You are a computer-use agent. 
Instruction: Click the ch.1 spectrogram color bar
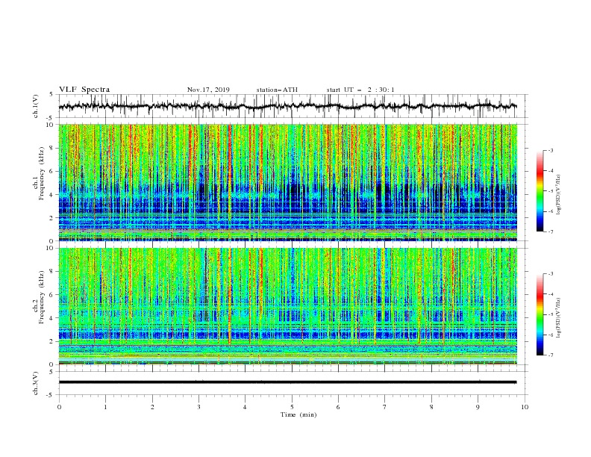(x=540, y=191)
